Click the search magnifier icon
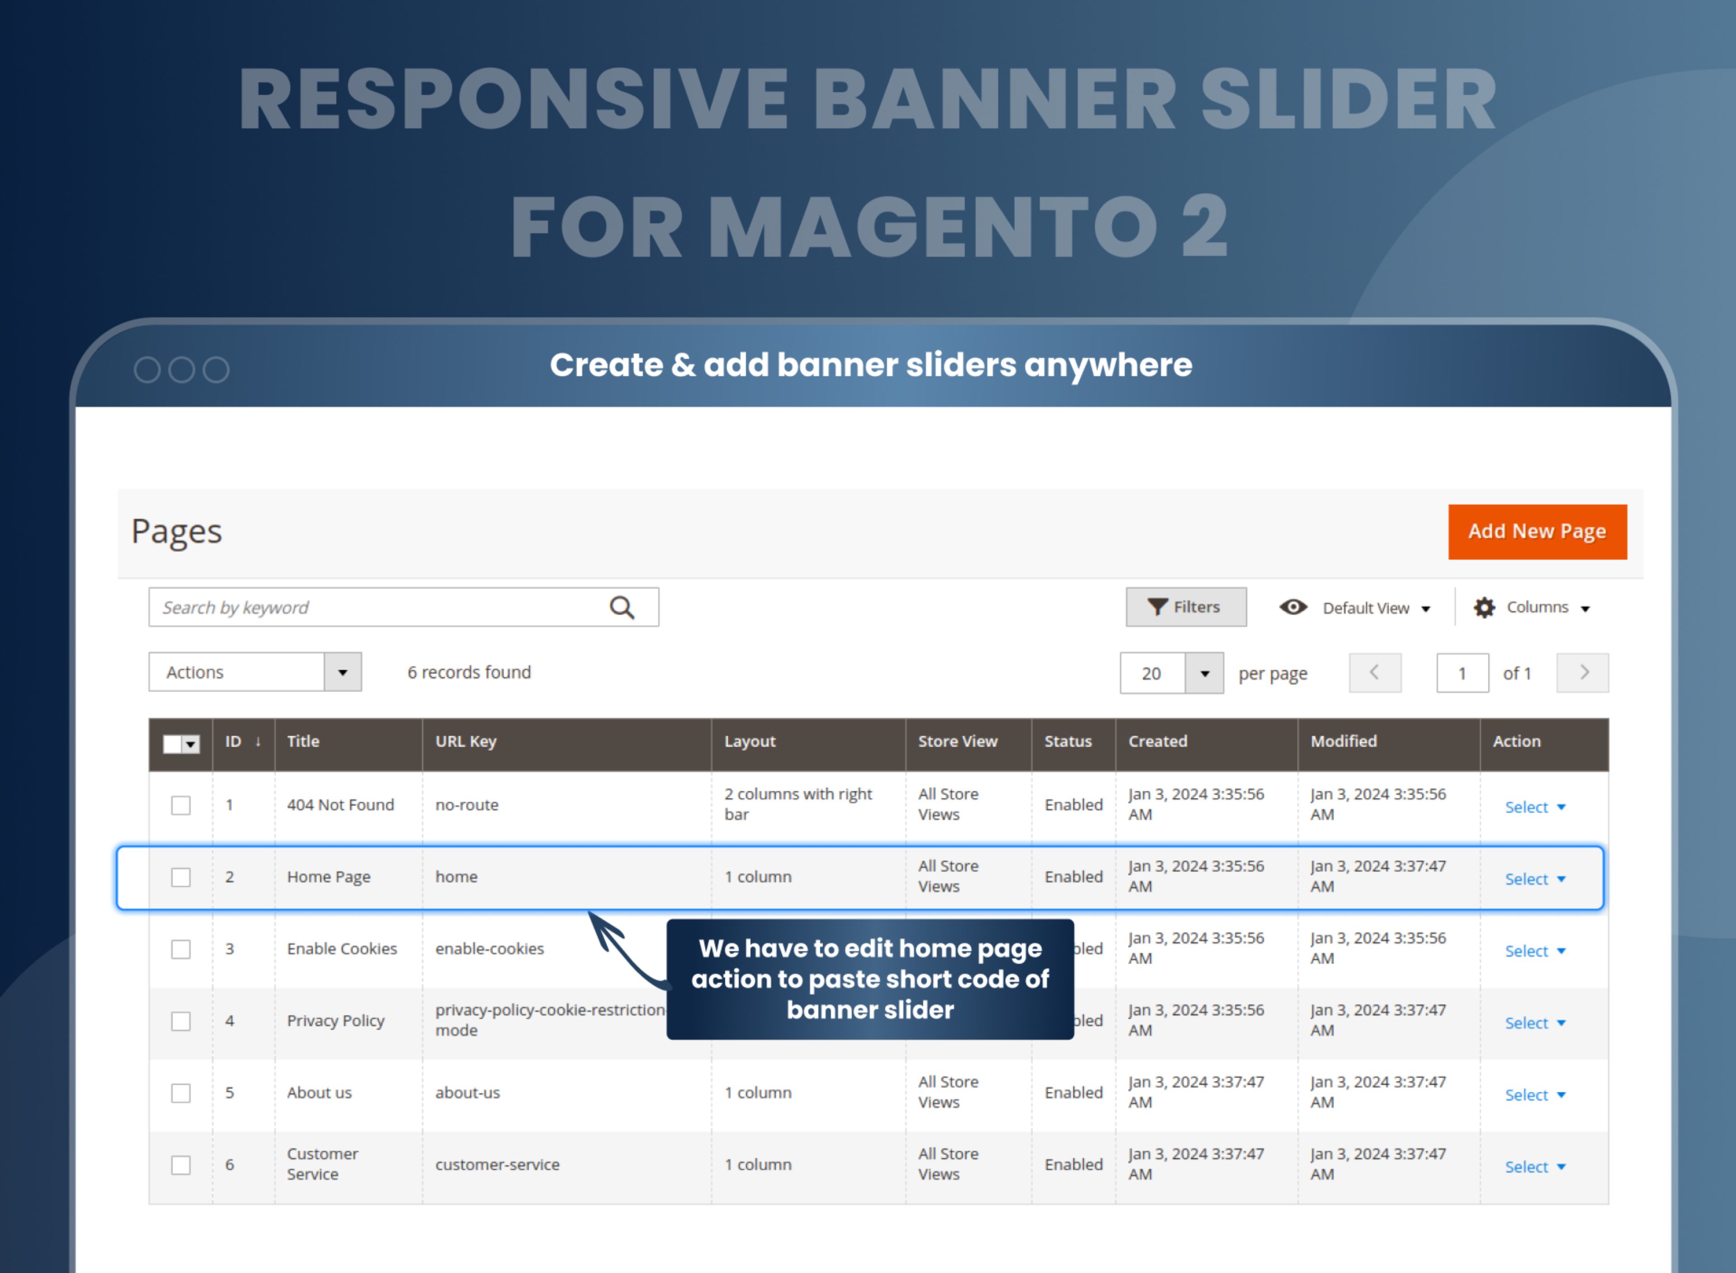This screenshot has width=1736, height=1273. pyautogui.click(x=622, y=608)
